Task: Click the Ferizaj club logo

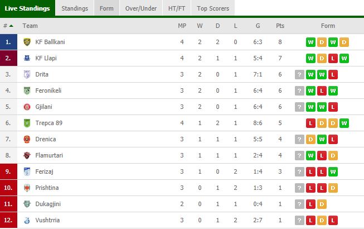Action: [27, 171]
